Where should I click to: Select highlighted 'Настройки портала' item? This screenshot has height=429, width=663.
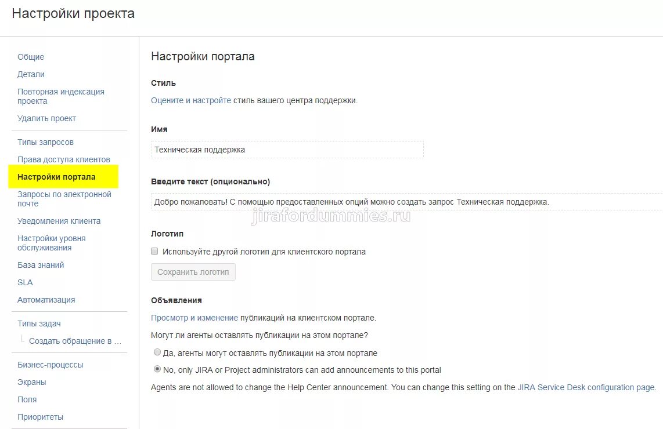point(56,177)
